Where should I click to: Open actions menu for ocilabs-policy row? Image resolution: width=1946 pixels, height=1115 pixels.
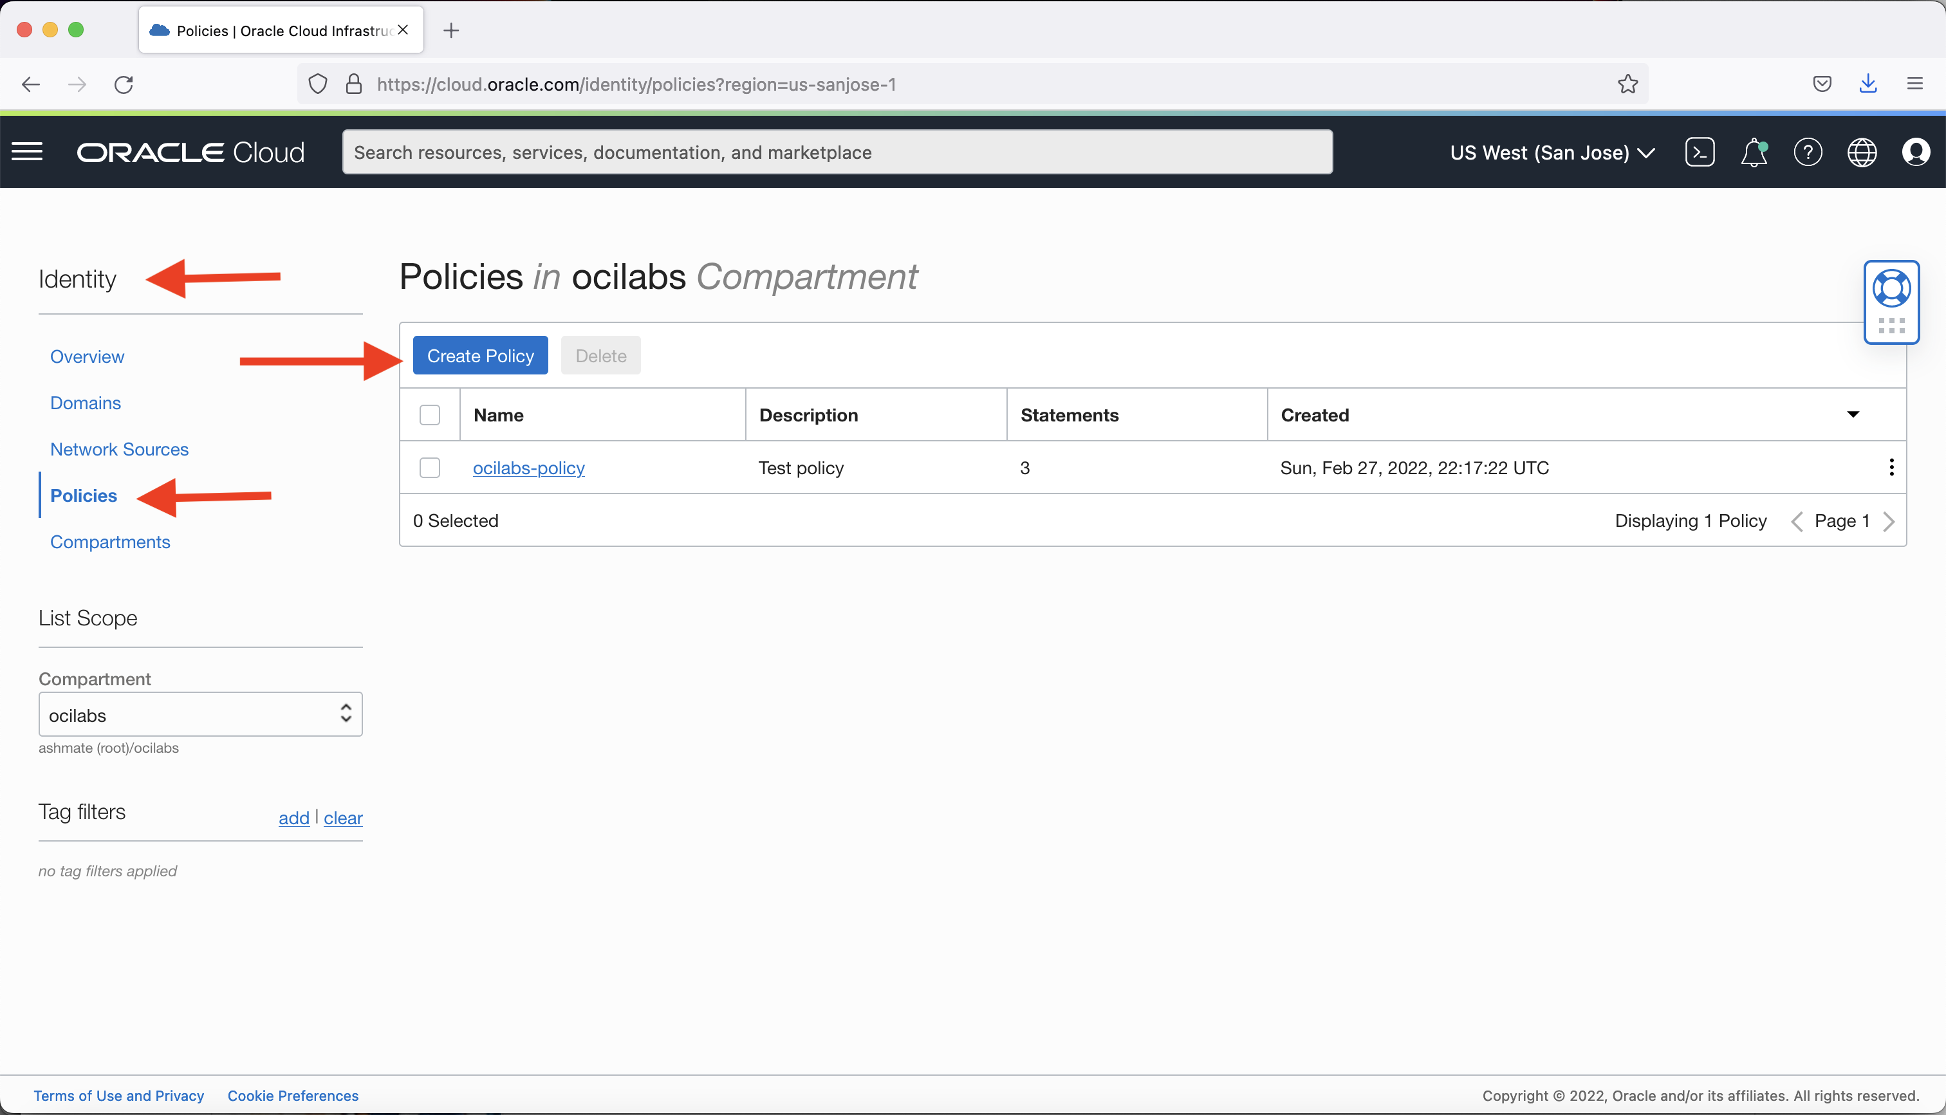coord(1891,467)
